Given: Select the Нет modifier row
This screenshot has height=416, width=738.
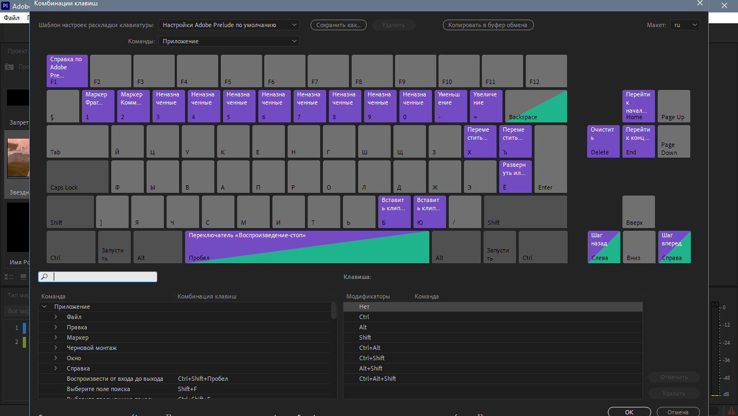Looking at the screenshot, I should (x=493, y=307).
